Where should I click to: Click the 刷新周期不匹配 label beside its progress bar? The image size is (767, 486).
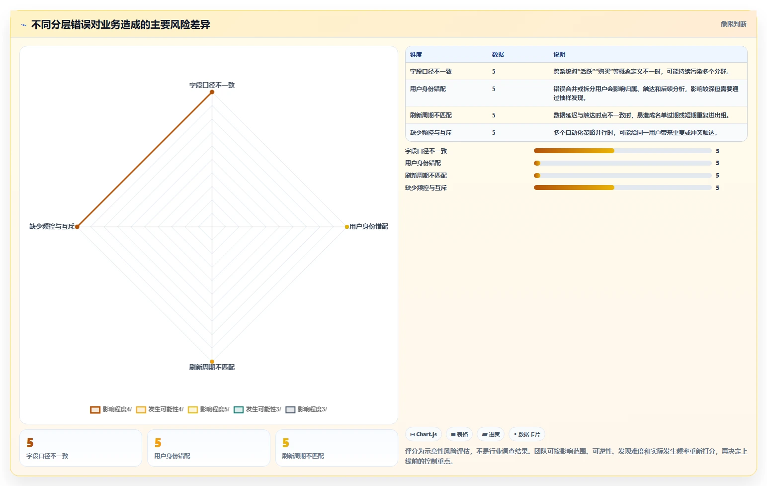click(x=426, y=176)
